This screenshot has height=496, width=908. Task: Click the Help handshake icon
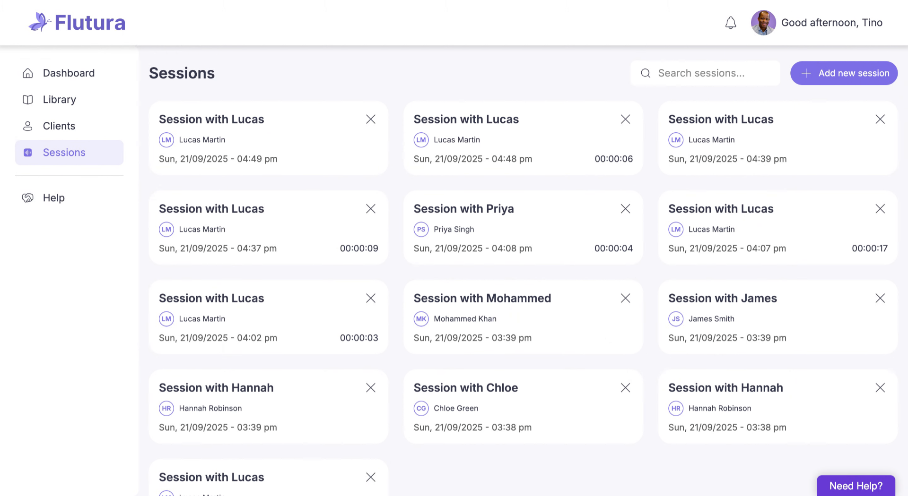pos(28,198)
